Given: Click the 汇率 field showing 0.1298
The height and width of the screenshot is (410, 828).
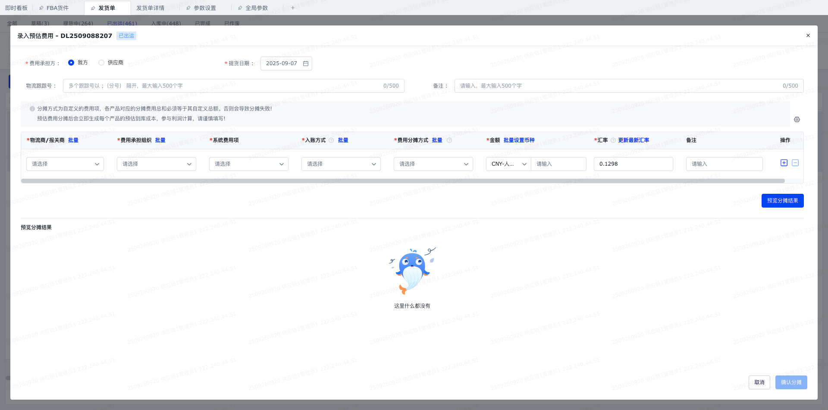Looking at the screenshot, I should coord(634,164).
